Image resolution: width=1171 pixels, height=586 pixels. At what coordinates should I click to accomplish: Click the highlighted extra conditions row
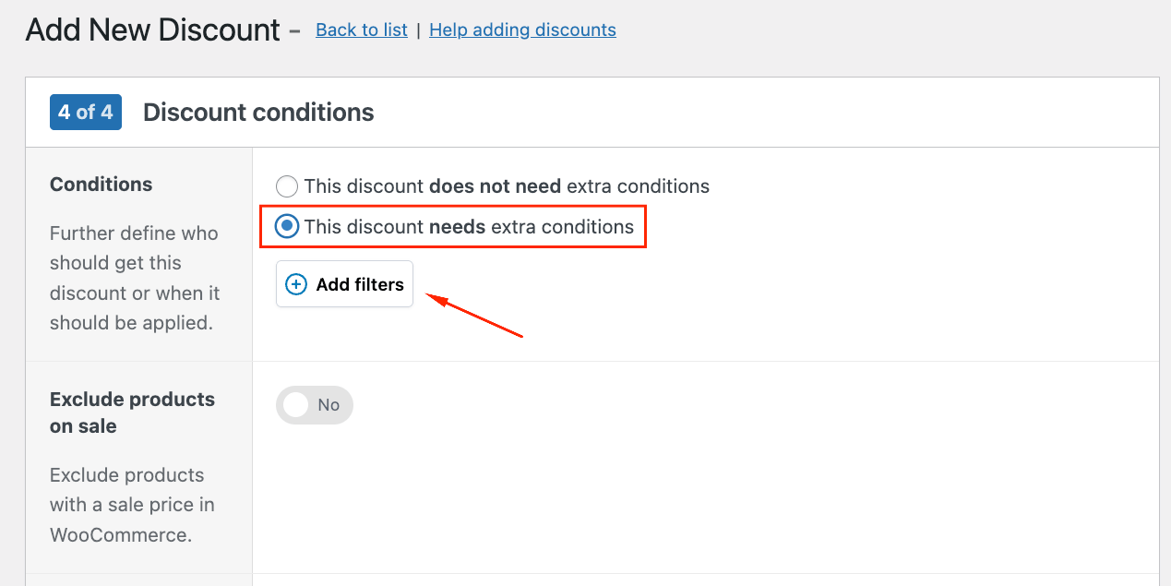452,226
